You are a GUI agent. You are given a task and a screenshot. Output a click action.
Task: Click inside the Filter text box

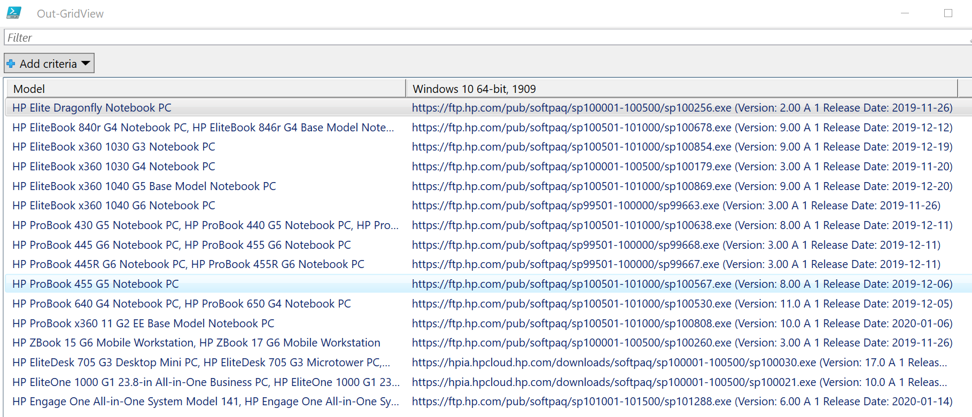481,38
